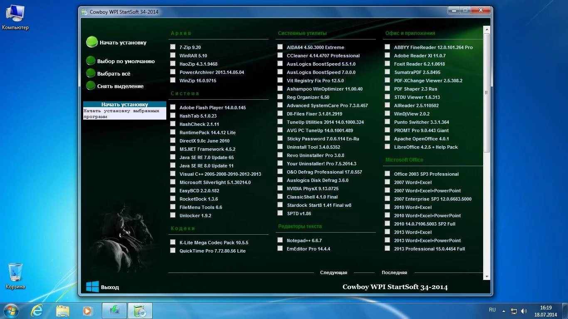The height and width of the screenshot is (319, 568).
Task: Enable Adobe Flash Player 14.0.0.145 checkbox
Action: pos(173,107)
